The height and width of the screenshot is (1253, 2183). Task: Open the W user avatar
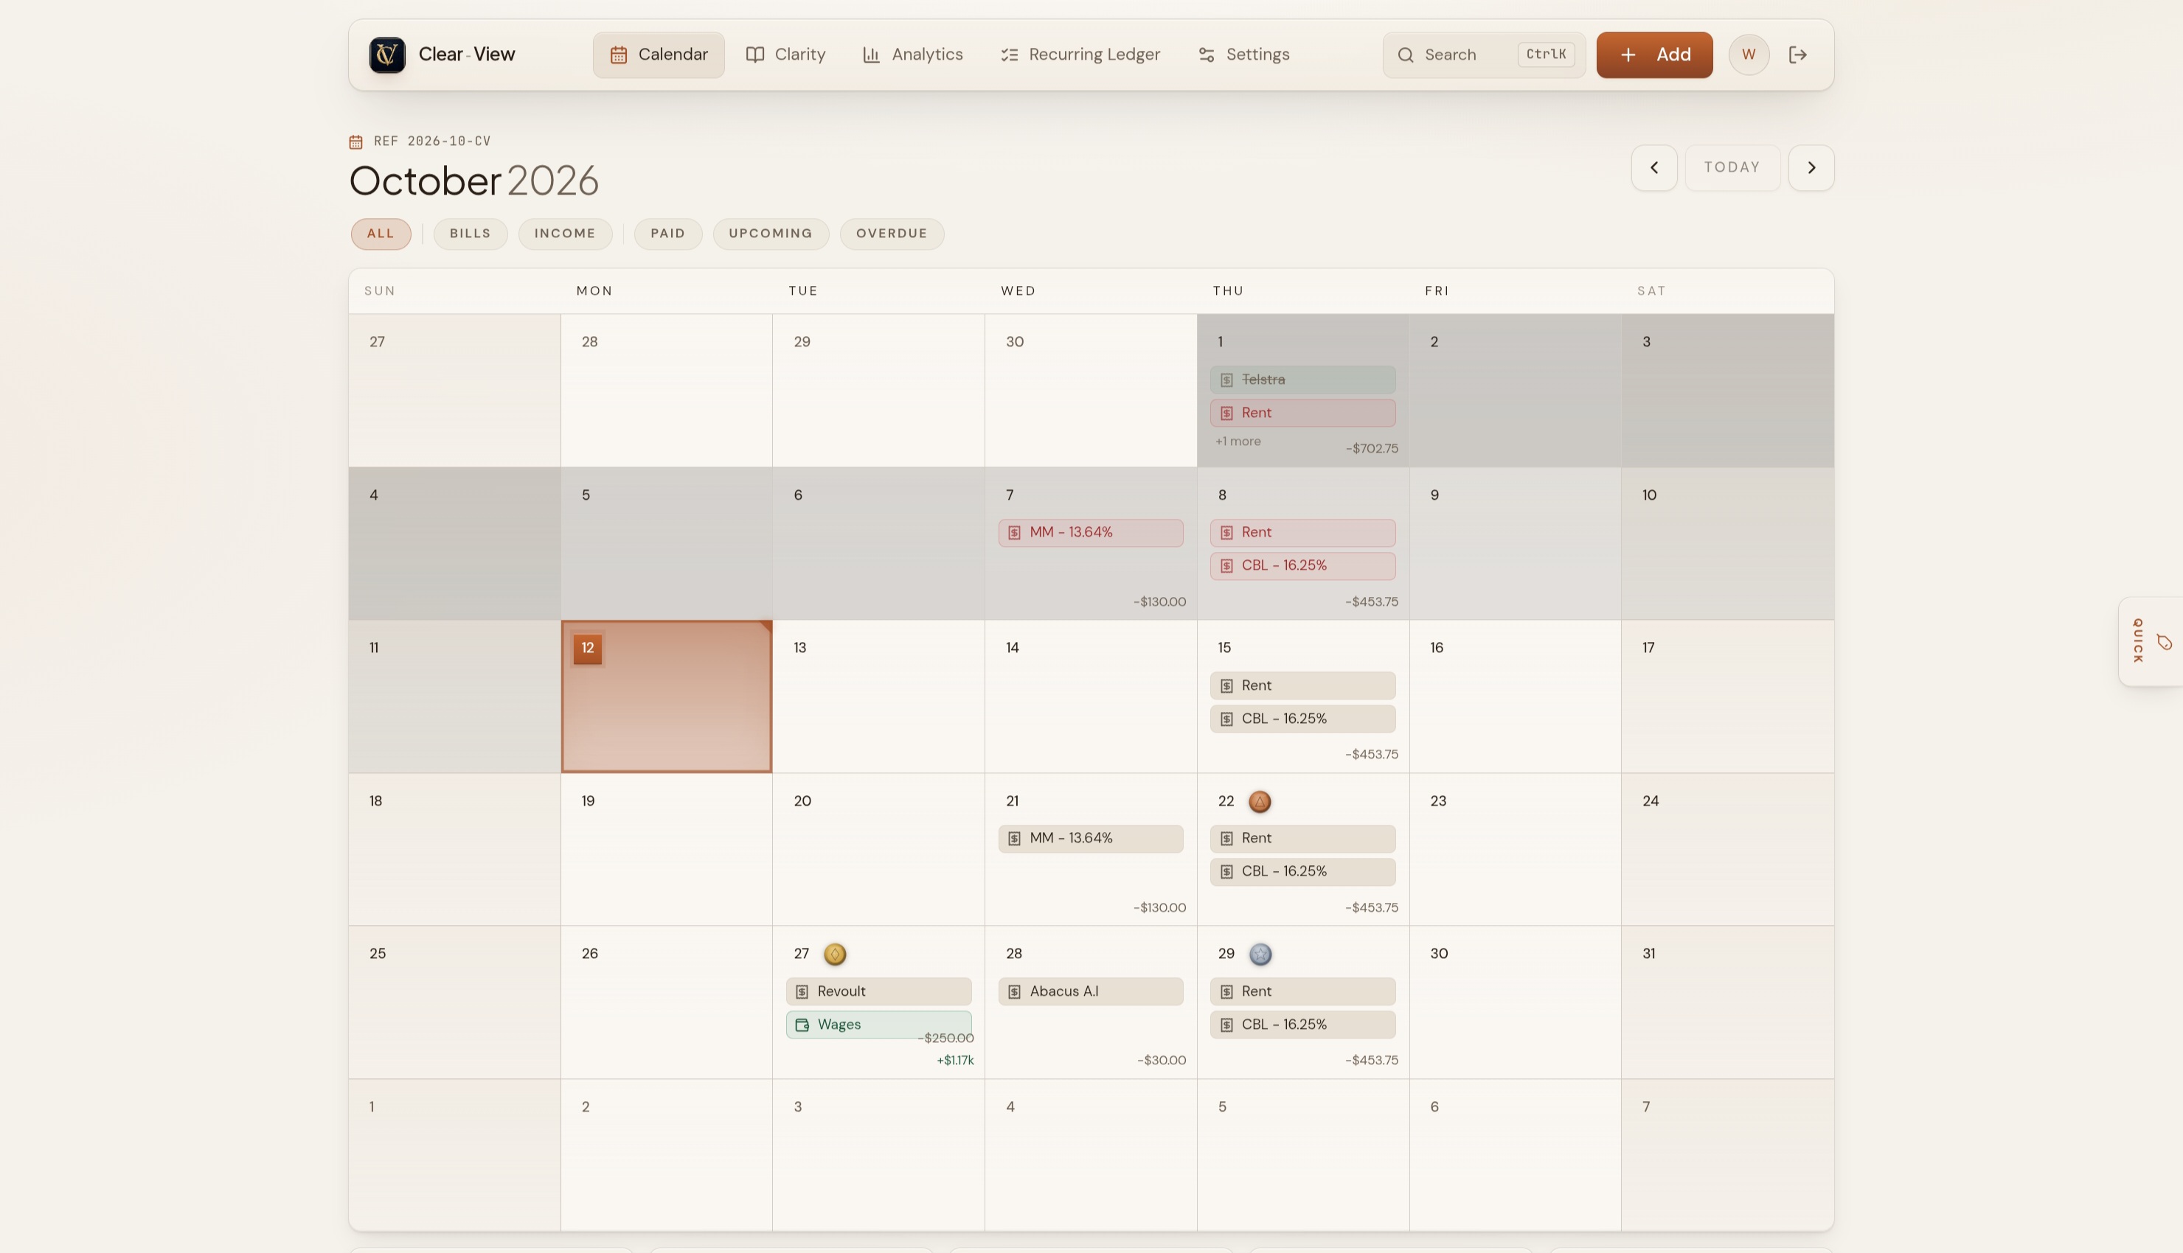pyautogui.click(x=1749, y=55)
